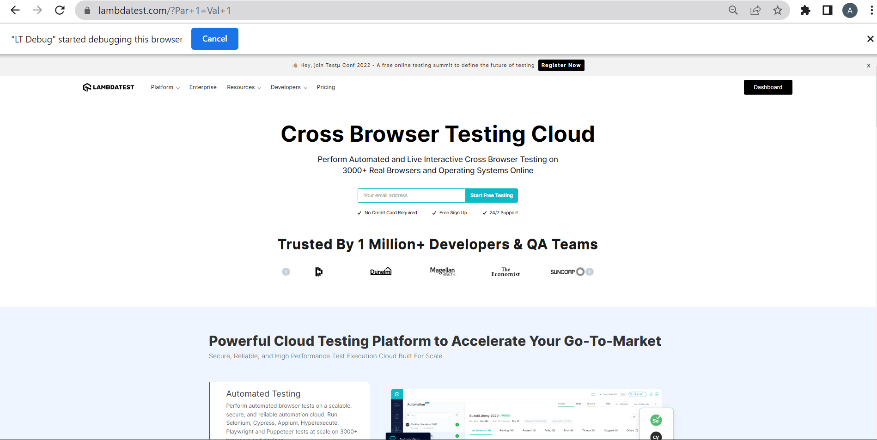Click Register Now for Testμ Conf 2022

561,65
